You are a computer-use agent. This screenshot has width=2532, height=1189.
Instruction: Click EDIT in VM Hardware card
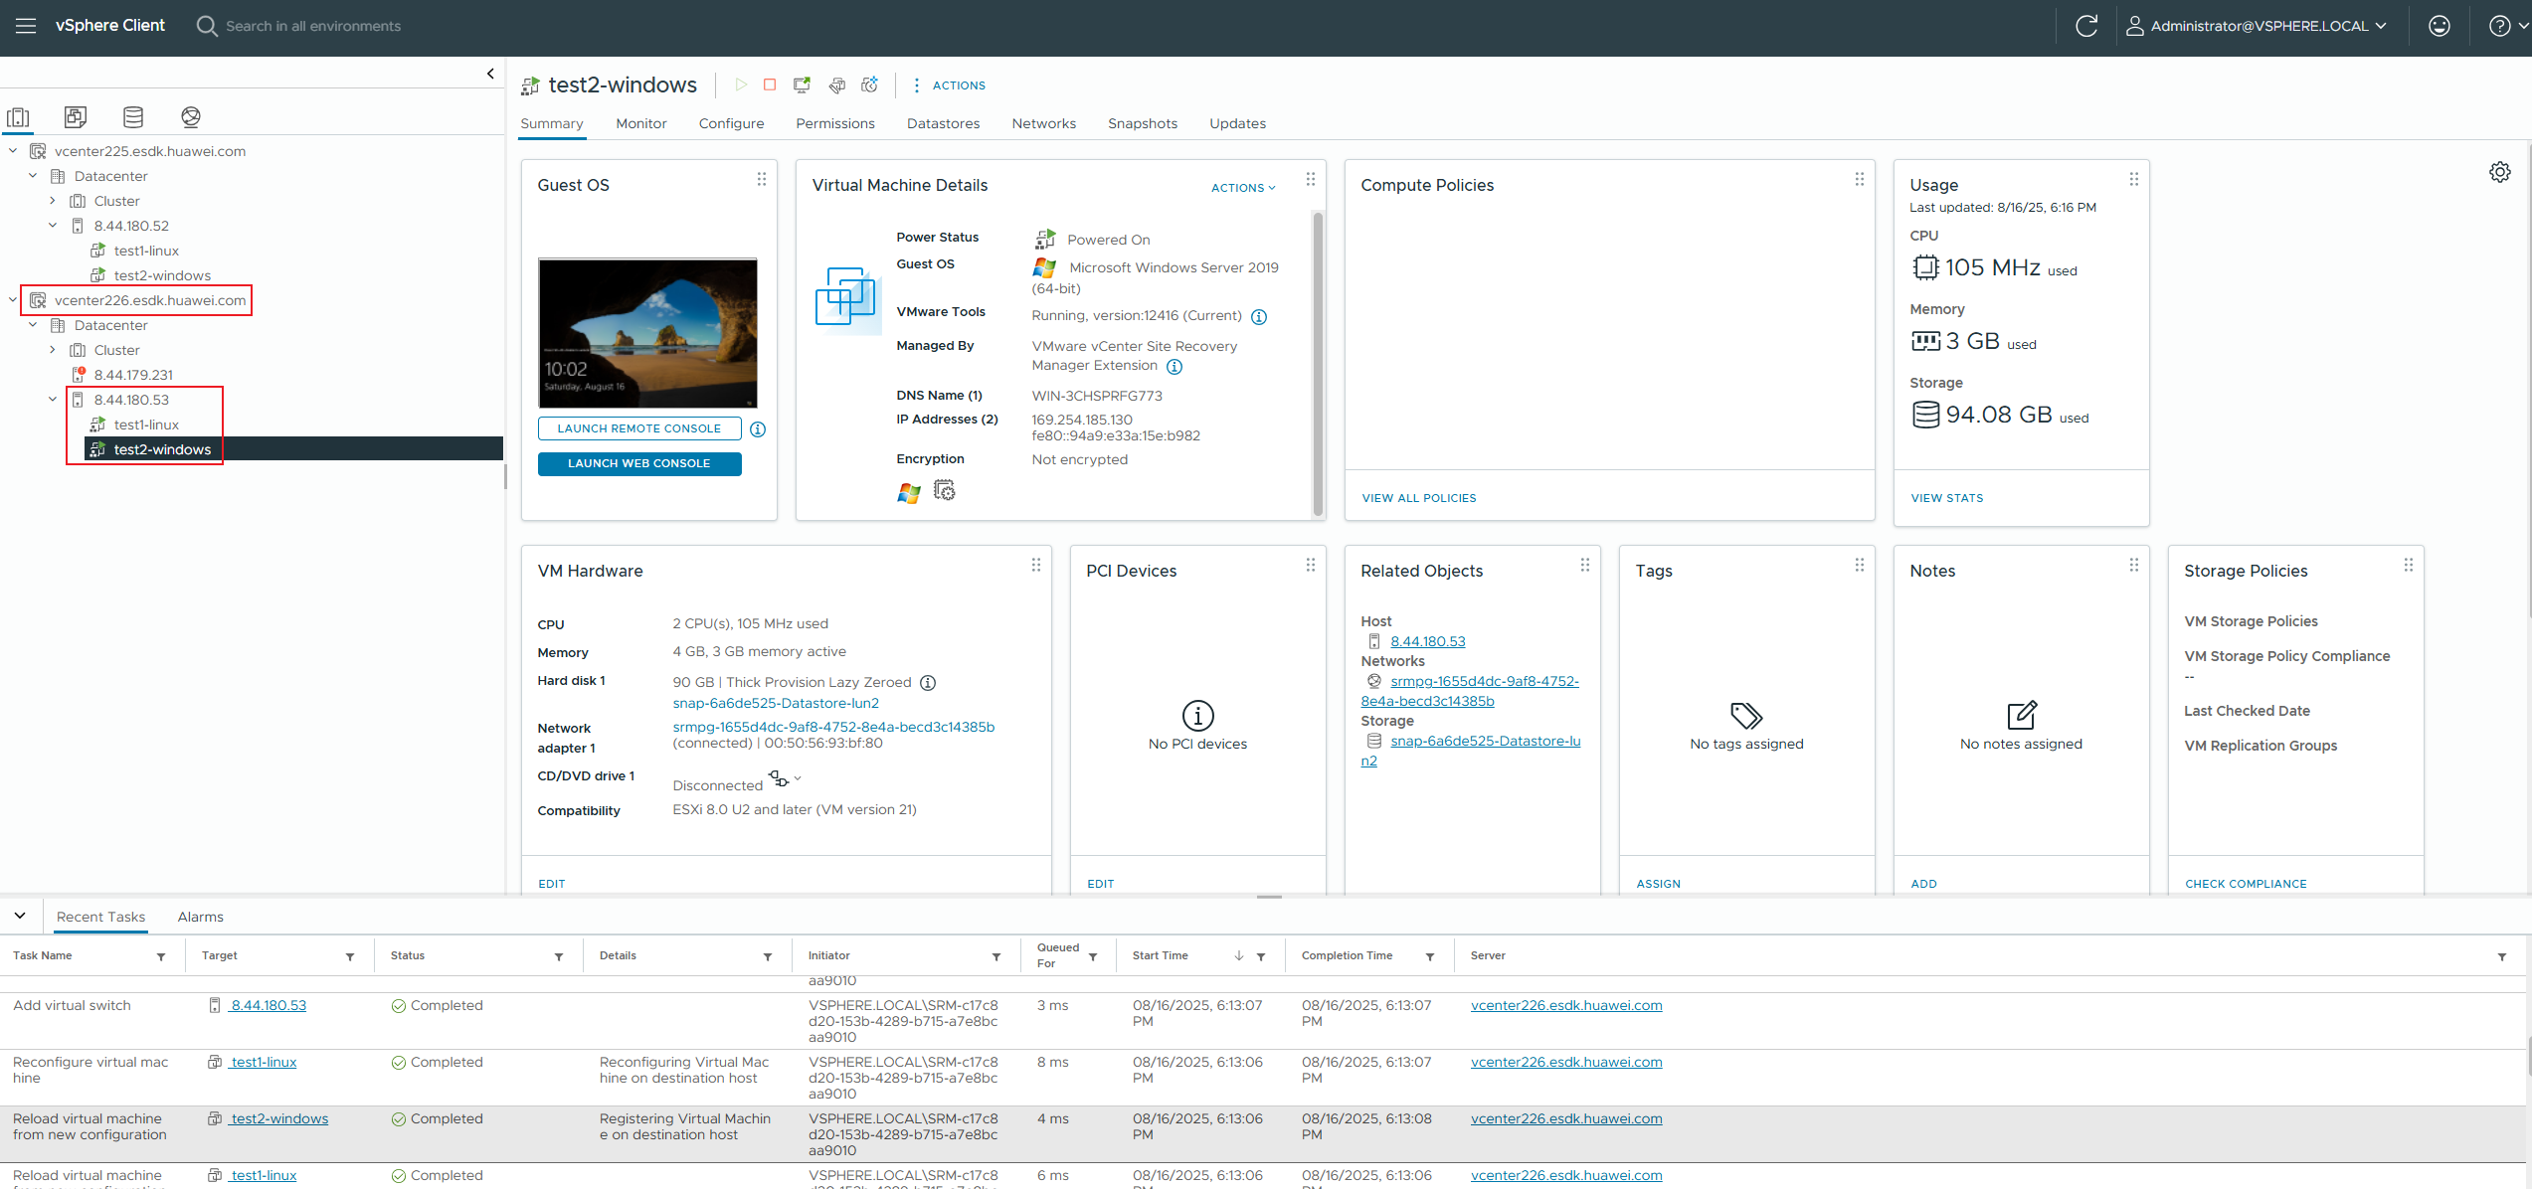pos(552,884)
